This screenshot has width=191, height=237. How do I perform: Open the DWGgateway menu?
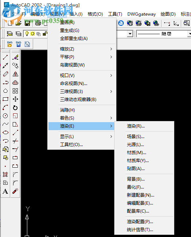tap(142, 14)
